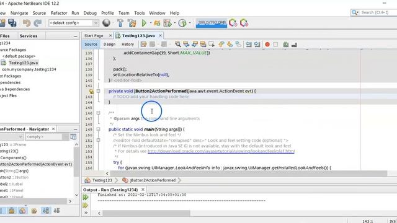Screen dimensions: 397x223
Task: Click the memory usage bar
Action: (x=212, y=23)
